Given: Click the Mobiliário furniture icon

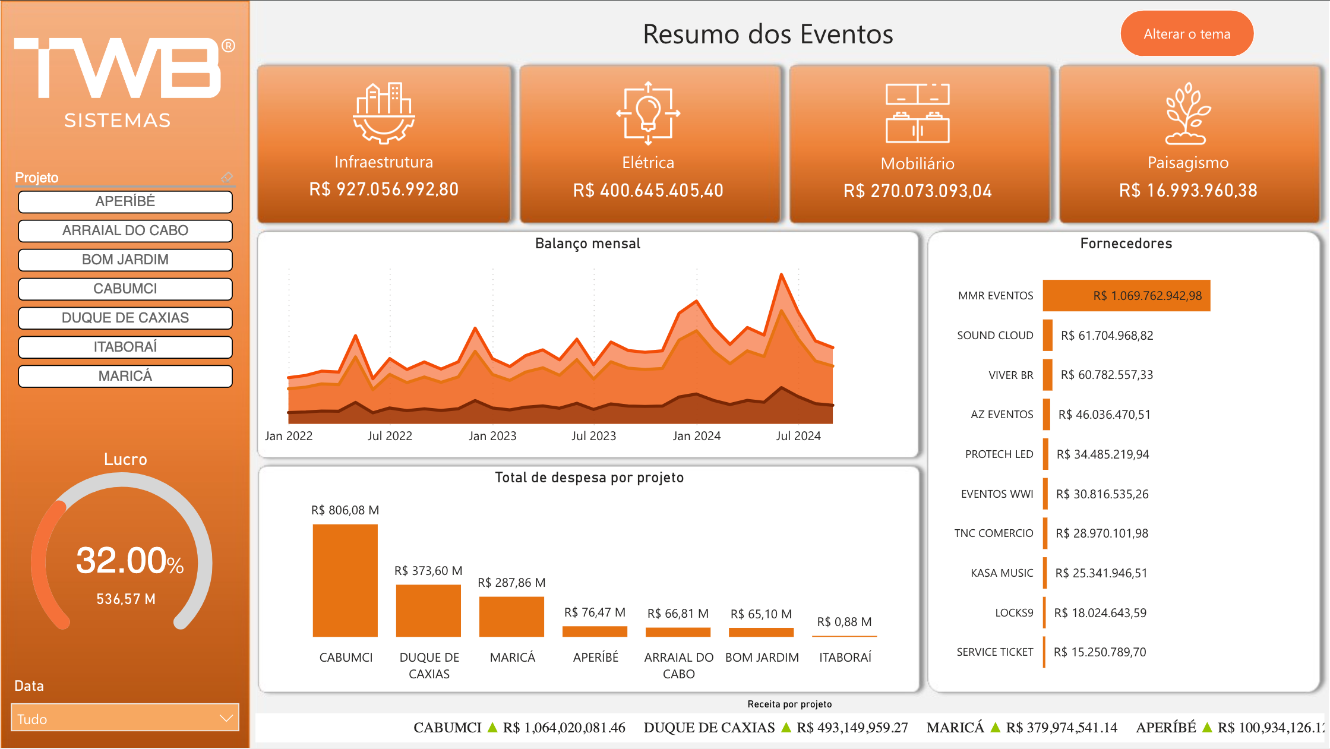Looking at the screenshot, I should point(918,113).
